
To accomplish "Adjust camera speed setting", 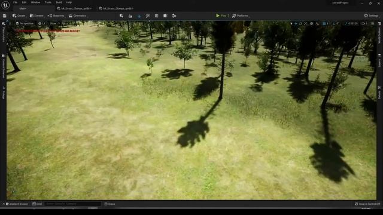I will pyautogui.click(x=364, y=23).
